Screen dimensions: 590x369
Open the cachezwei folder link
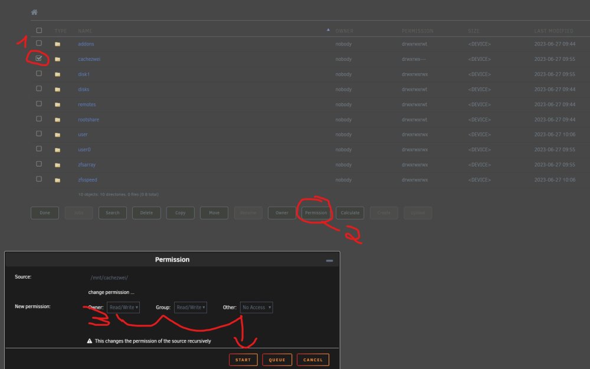[x=89, y=59]
